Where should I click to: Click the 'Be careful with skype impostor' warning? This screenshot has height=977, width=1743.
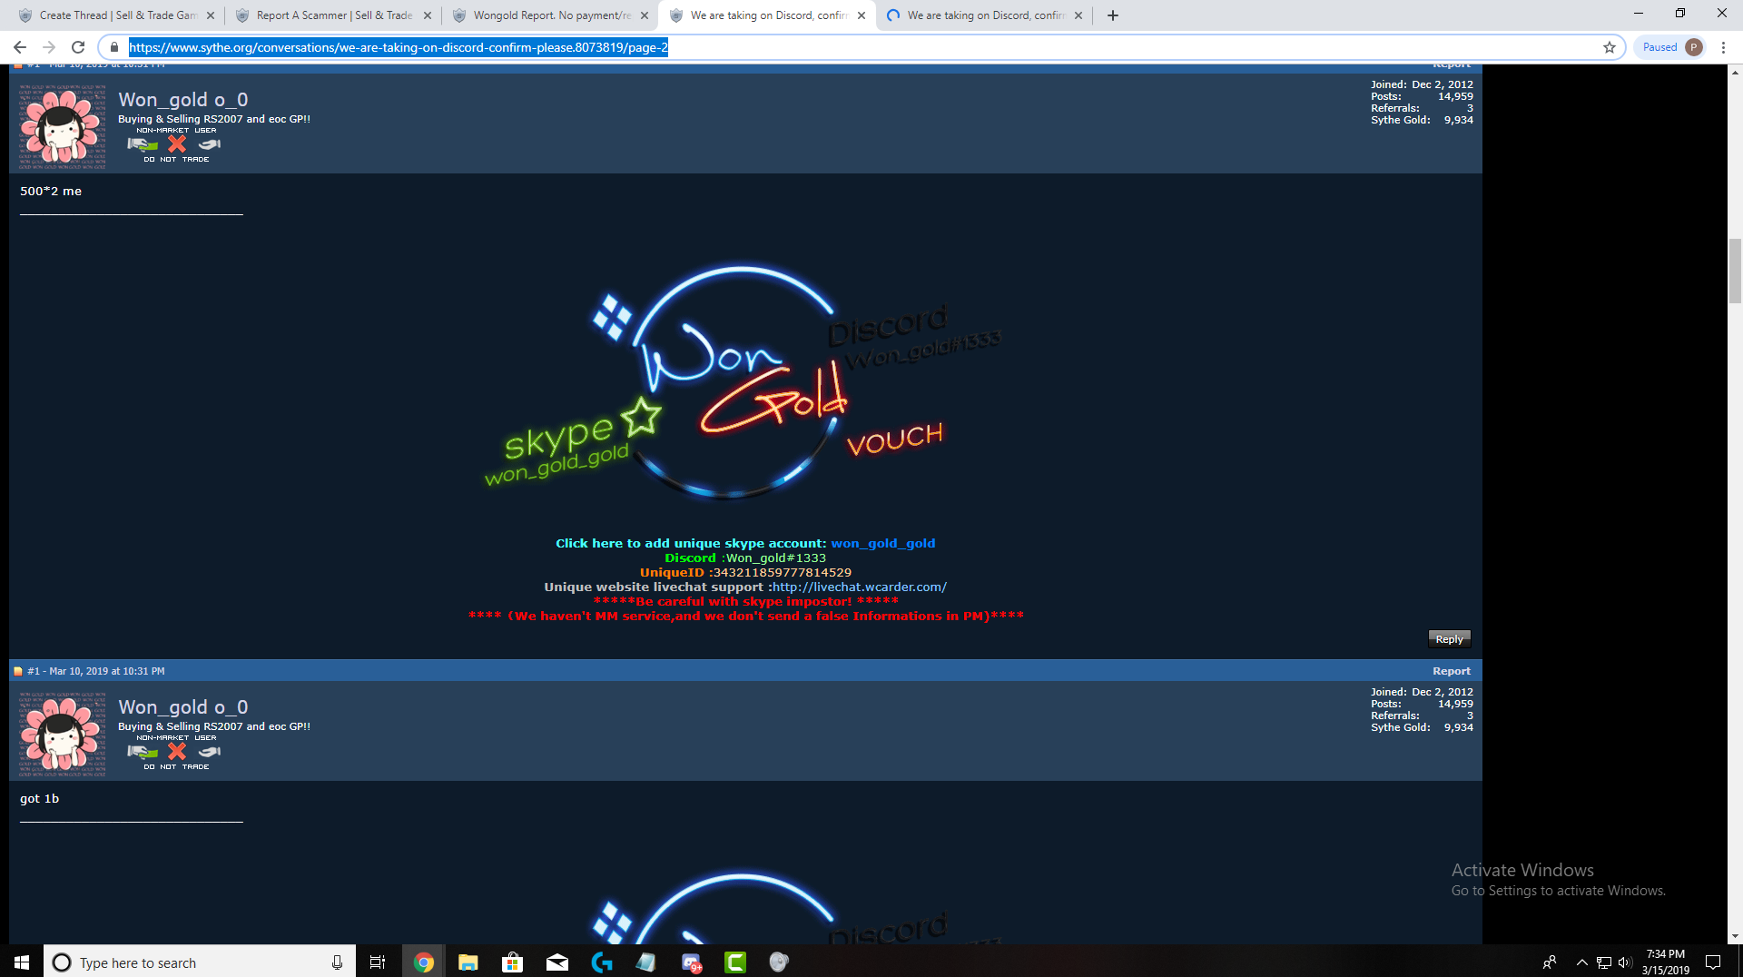[x=745, y=602]
